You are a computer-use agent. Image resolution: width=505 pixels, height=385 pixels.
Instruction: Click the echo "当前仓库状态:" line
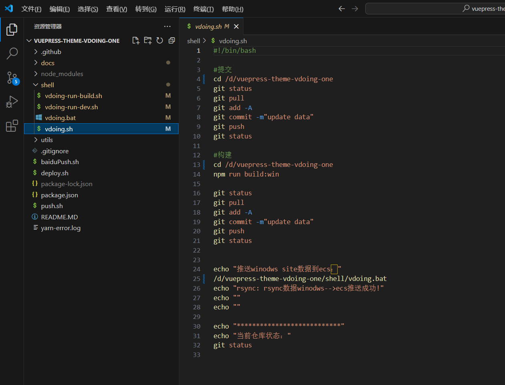252,336
